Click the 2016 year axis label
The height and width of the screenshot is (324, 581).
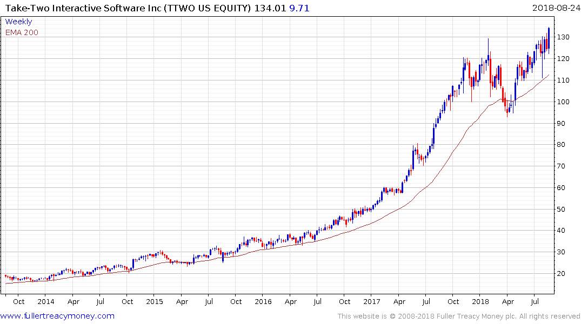pyautogui.click(x=263, y=301)
